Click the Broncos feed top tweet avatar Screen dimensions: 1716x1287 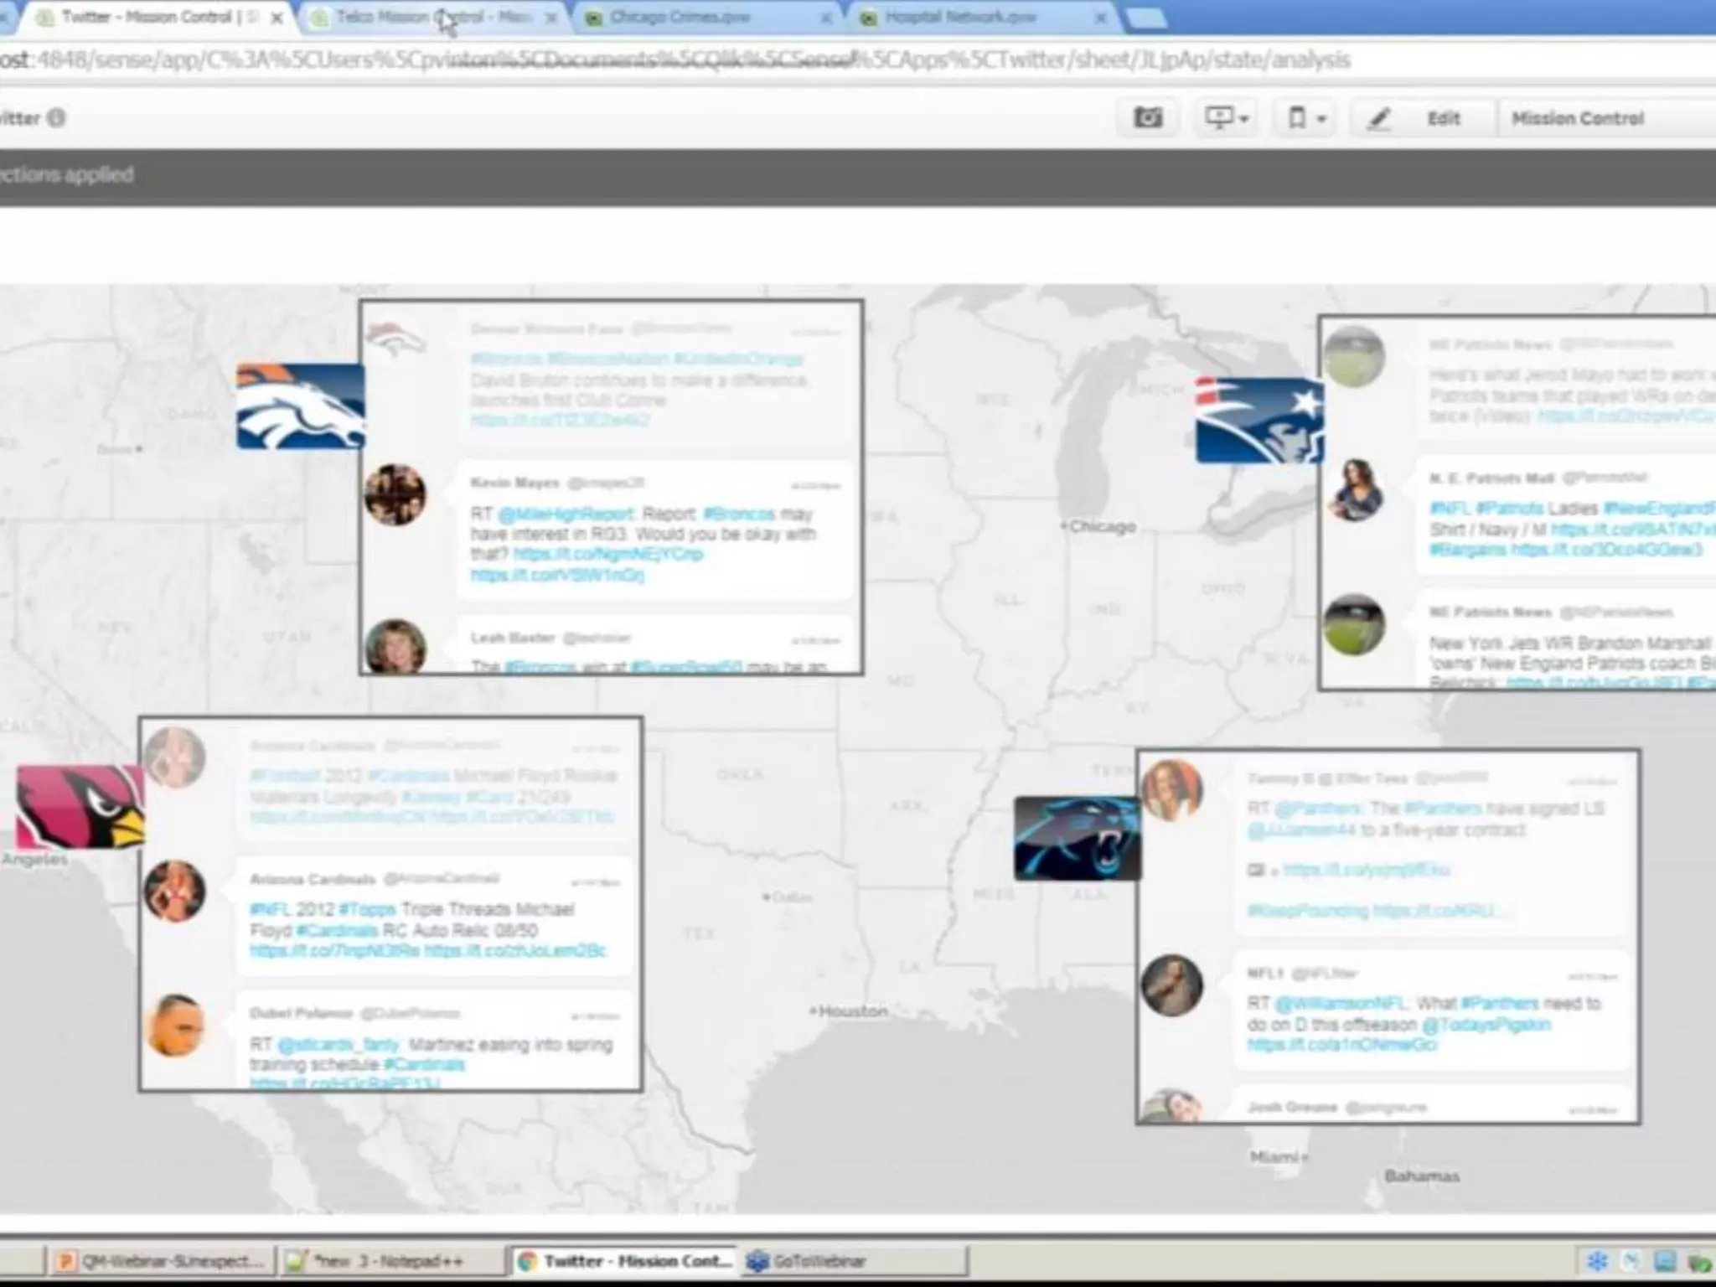pos(395,340)
